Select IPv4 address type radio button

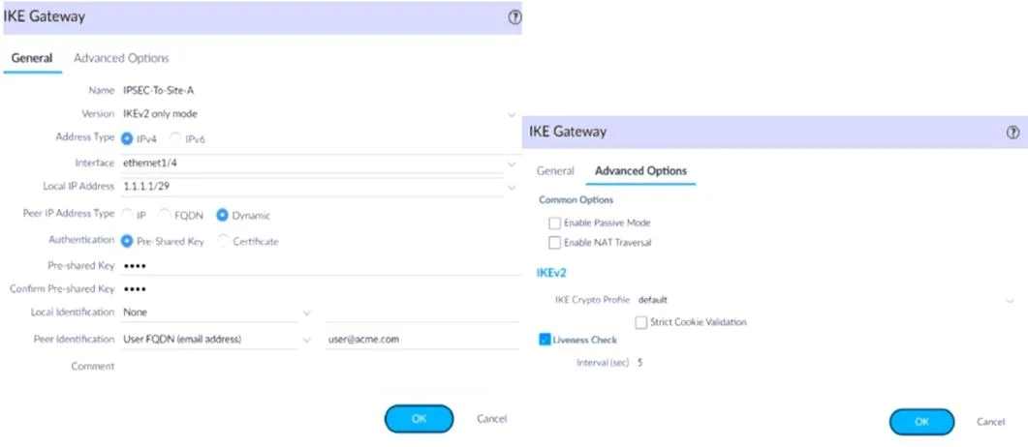[127, 138]
